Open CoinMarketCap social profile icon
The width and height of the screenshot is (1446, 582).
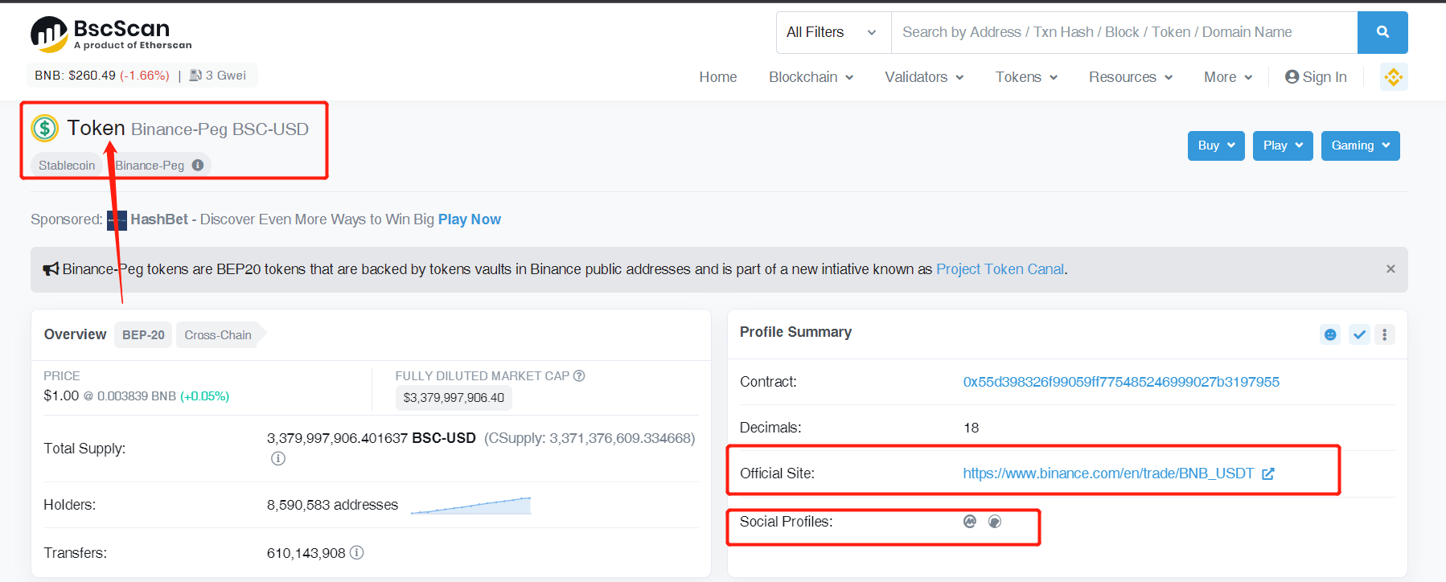pyautogui.click(x=970, y=522)
